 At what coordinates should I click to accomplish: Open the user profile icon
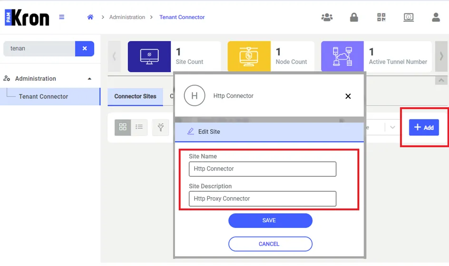436,17
